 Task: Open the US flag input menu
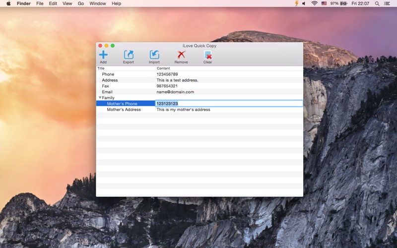click(324, 3)
